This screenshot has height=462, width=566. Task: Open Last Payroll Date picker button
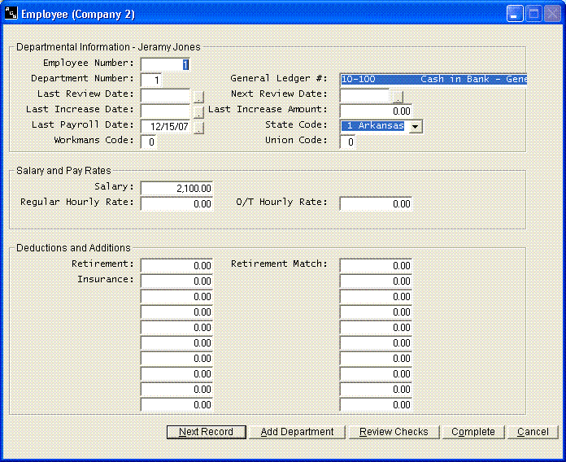point(198,127)
